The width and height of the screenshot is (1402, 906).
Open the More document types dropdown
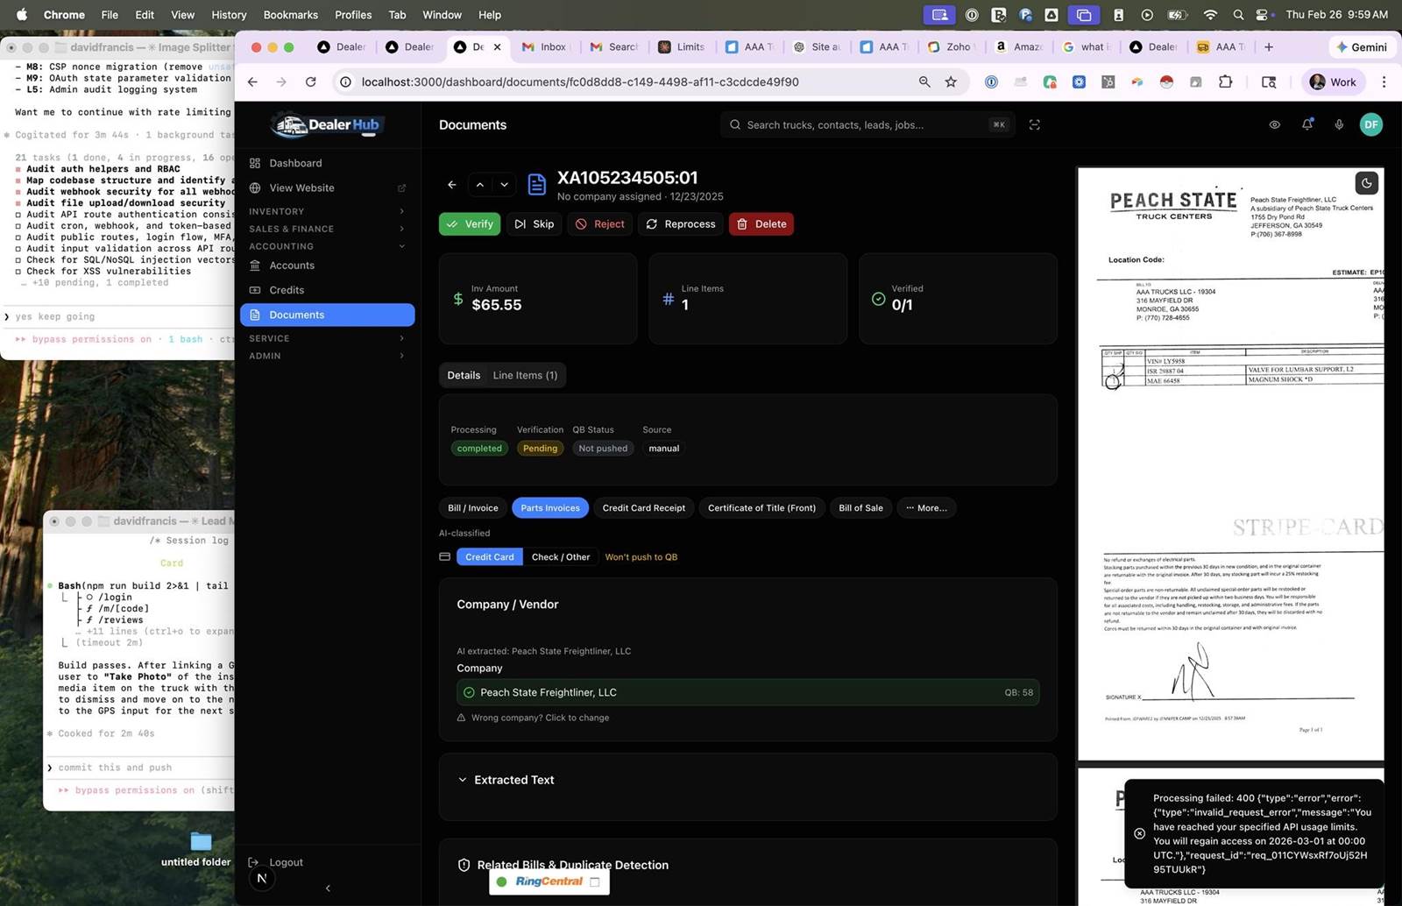(x=926, y=508)
